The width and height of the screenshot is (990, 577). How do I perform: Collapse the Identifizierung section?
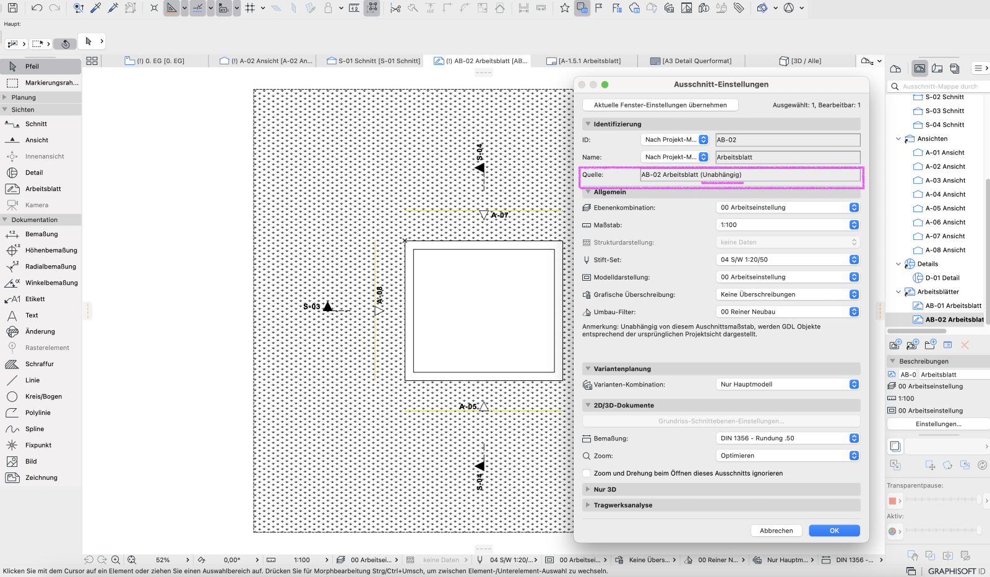click(x=588, y=124)
